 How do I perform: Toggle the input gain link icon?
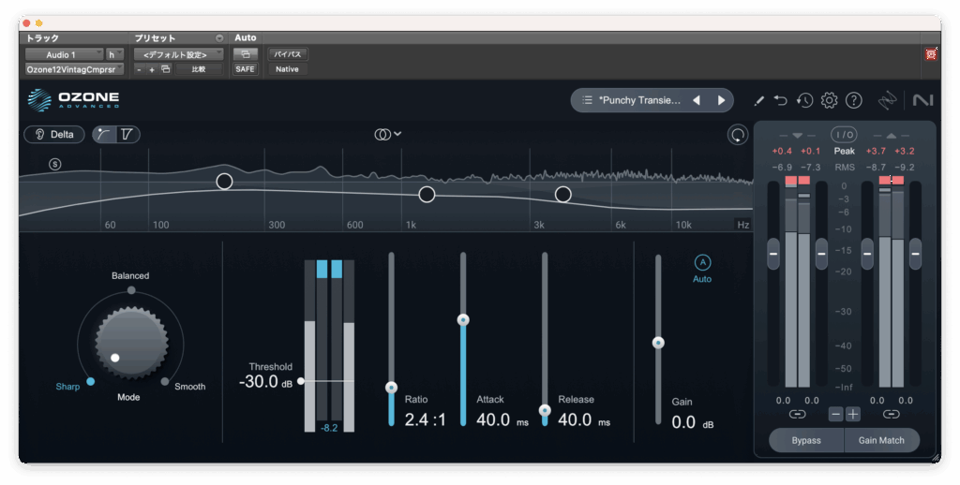(797, 414)
